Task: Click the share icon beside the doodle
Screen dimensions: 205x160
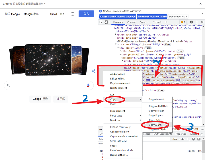Action: click(x=94, y=71)
